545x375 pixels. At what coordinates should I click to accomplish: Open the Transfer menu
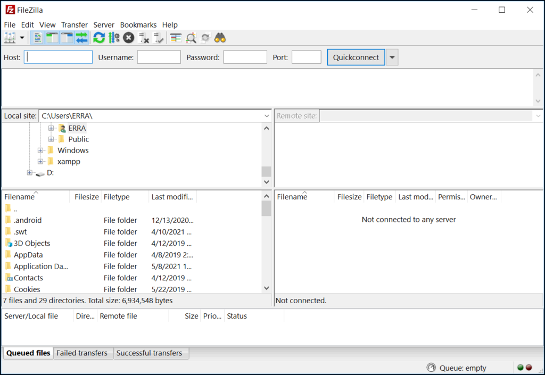coord(75,25)
